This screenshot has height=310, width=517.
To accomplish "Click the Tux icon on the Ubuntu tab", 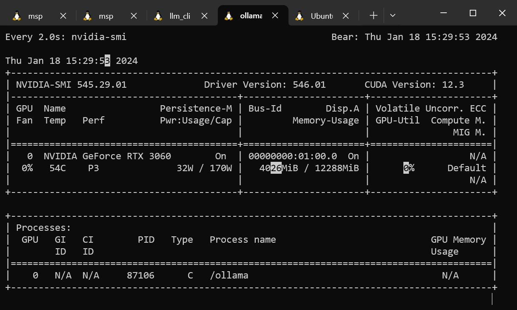I will pyautogui.click(x=299, y=16).
